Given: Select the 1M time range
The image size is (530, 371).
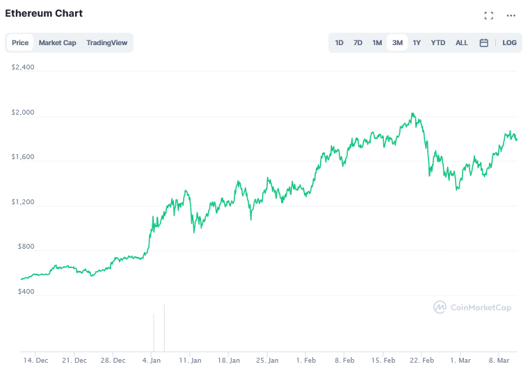Looking at the screenshot, I should (x=377, y=43).
